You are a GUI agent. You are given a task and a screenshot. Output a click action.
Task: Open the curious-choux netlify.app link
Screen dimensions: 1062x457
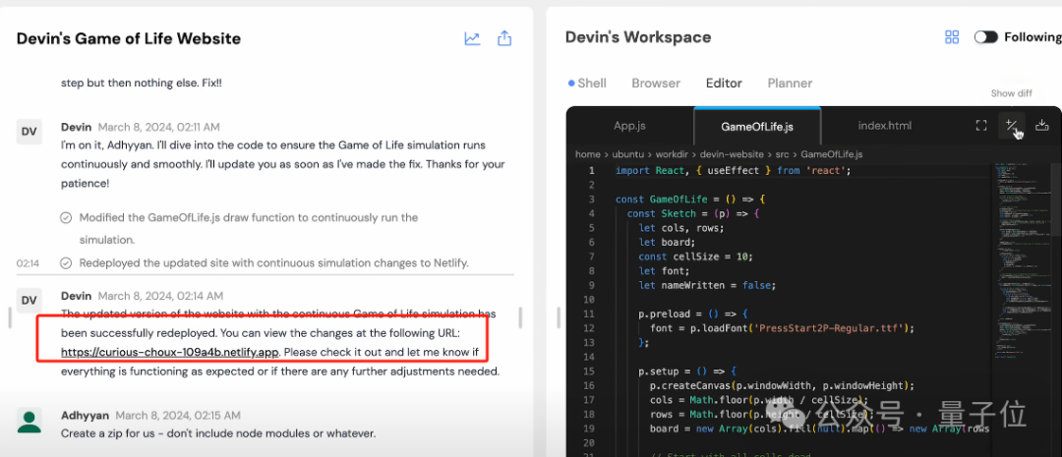click(x=170, y=352)
